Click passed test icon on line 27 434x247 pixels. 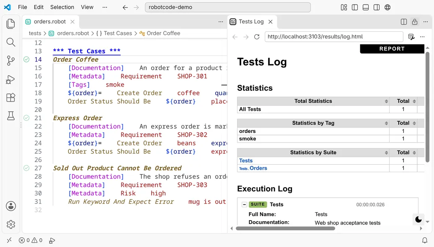(x=26, y=168)
